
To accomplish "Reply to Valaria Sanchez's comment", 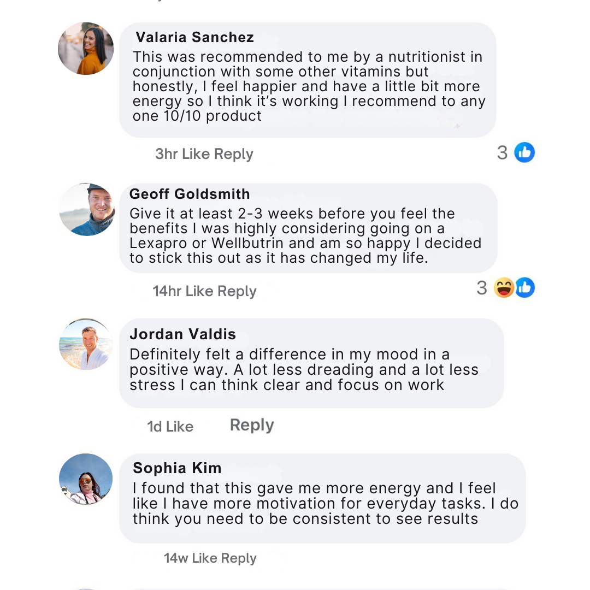I will (x=234, y=154).
